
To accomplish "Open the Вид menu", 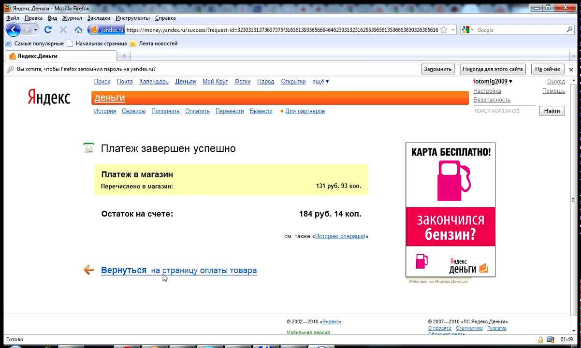I will (53, 18).
